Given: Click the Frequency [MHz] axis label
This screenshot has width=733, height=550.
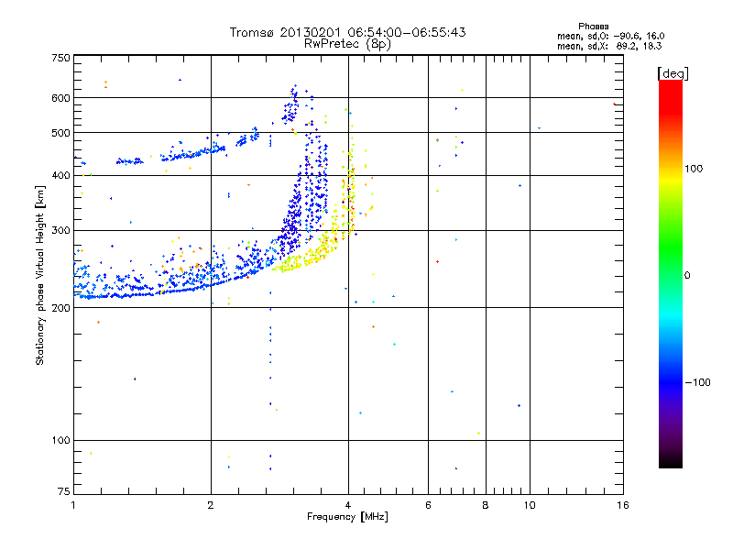Looking at the screenshot, I should tap(347, 517).
